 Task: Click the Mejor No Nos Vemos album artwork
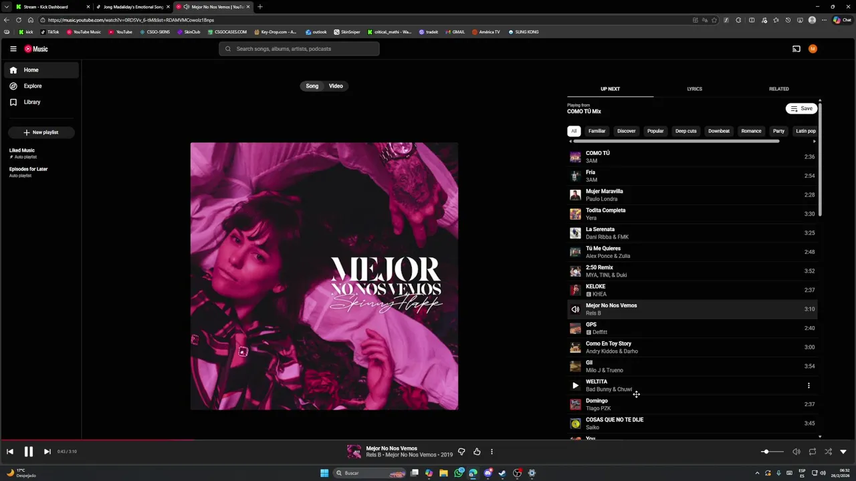click(324, 276)
